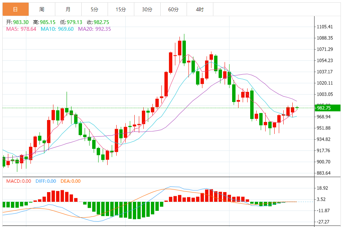The width and height of the screenshot is (342, 227).
Task: Open the 4时 interval tab
Action: pos(200,9)
